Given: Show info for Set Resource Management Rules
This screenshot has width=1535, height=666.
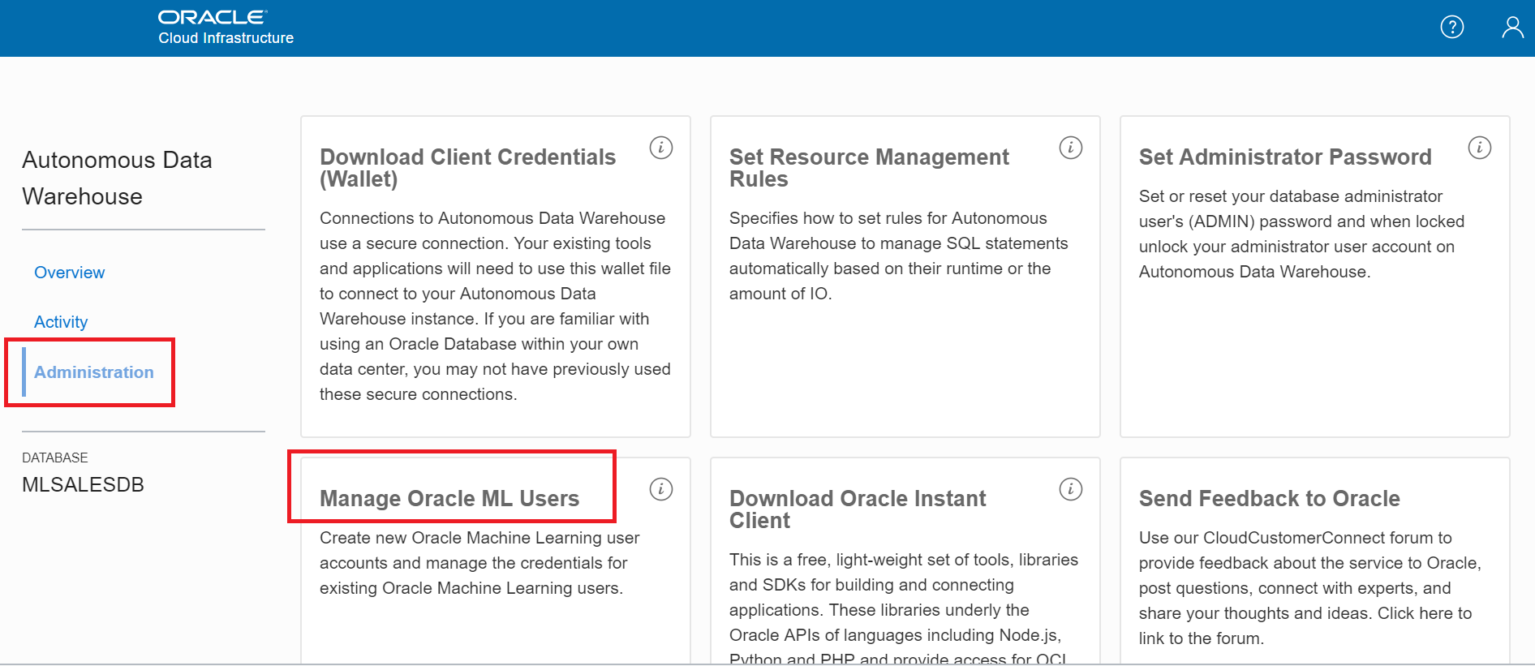Looking at the screenshot, I should (1071, 148).
